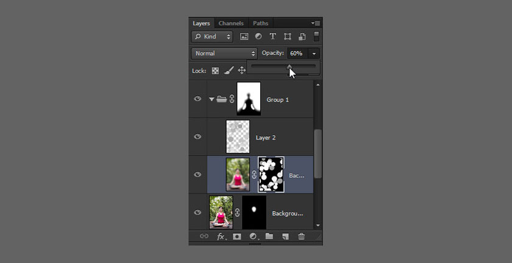Screen dimensions: 512x263
Task: Open the Layers panel flyout menu
Action: 316,23
